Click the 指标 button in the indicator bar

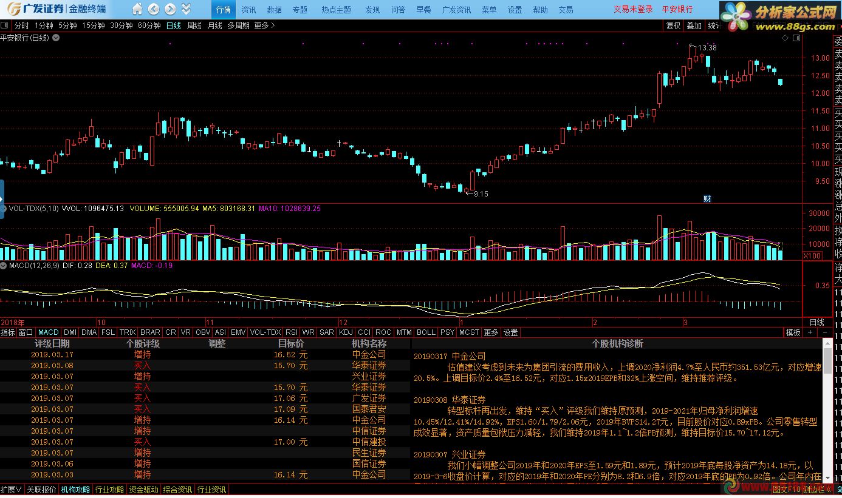(8, 332)
